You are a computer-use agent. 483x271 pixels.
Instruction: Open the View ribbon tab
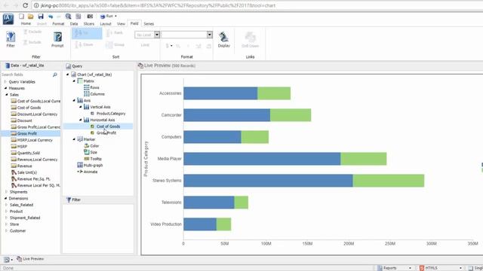pos(121,23)
